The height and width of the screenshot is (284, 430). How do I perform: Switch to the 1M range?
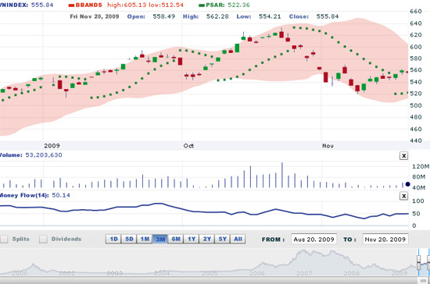pyautogui.click(x=145, y=239)
